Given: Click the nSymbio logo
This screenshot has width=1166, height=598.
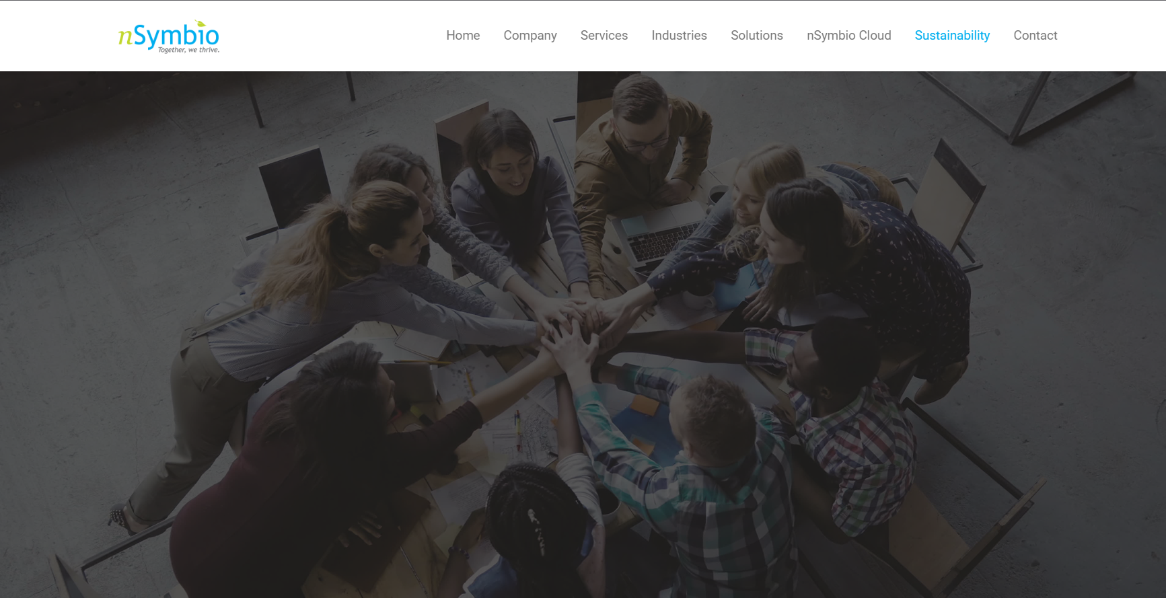Looking at the screenshot, I should pos(169,36).
